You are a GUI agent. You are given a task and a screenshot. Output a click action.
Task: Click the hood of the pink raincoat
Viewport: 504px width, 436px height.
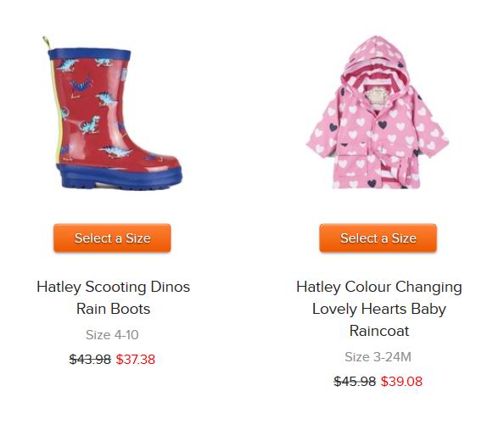click(x=376, y=61)
